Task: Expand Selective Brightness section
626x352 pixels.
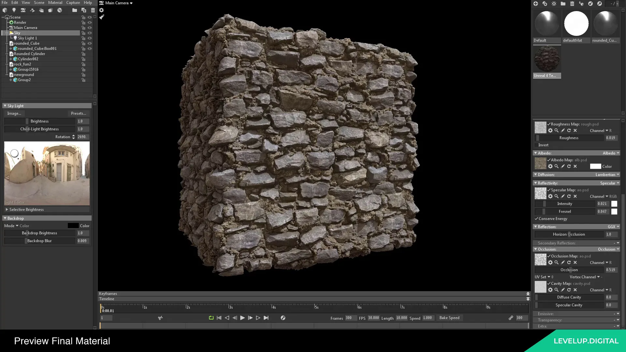Action: click(x=7, y=210)
